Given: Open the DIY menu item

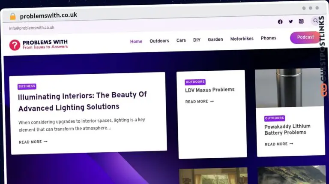Looking at the screenshot, I should point(197,40).
